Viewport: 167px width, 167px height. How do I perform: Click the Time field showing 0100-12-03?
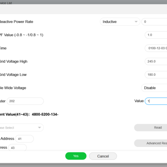(x=156, y=48)
